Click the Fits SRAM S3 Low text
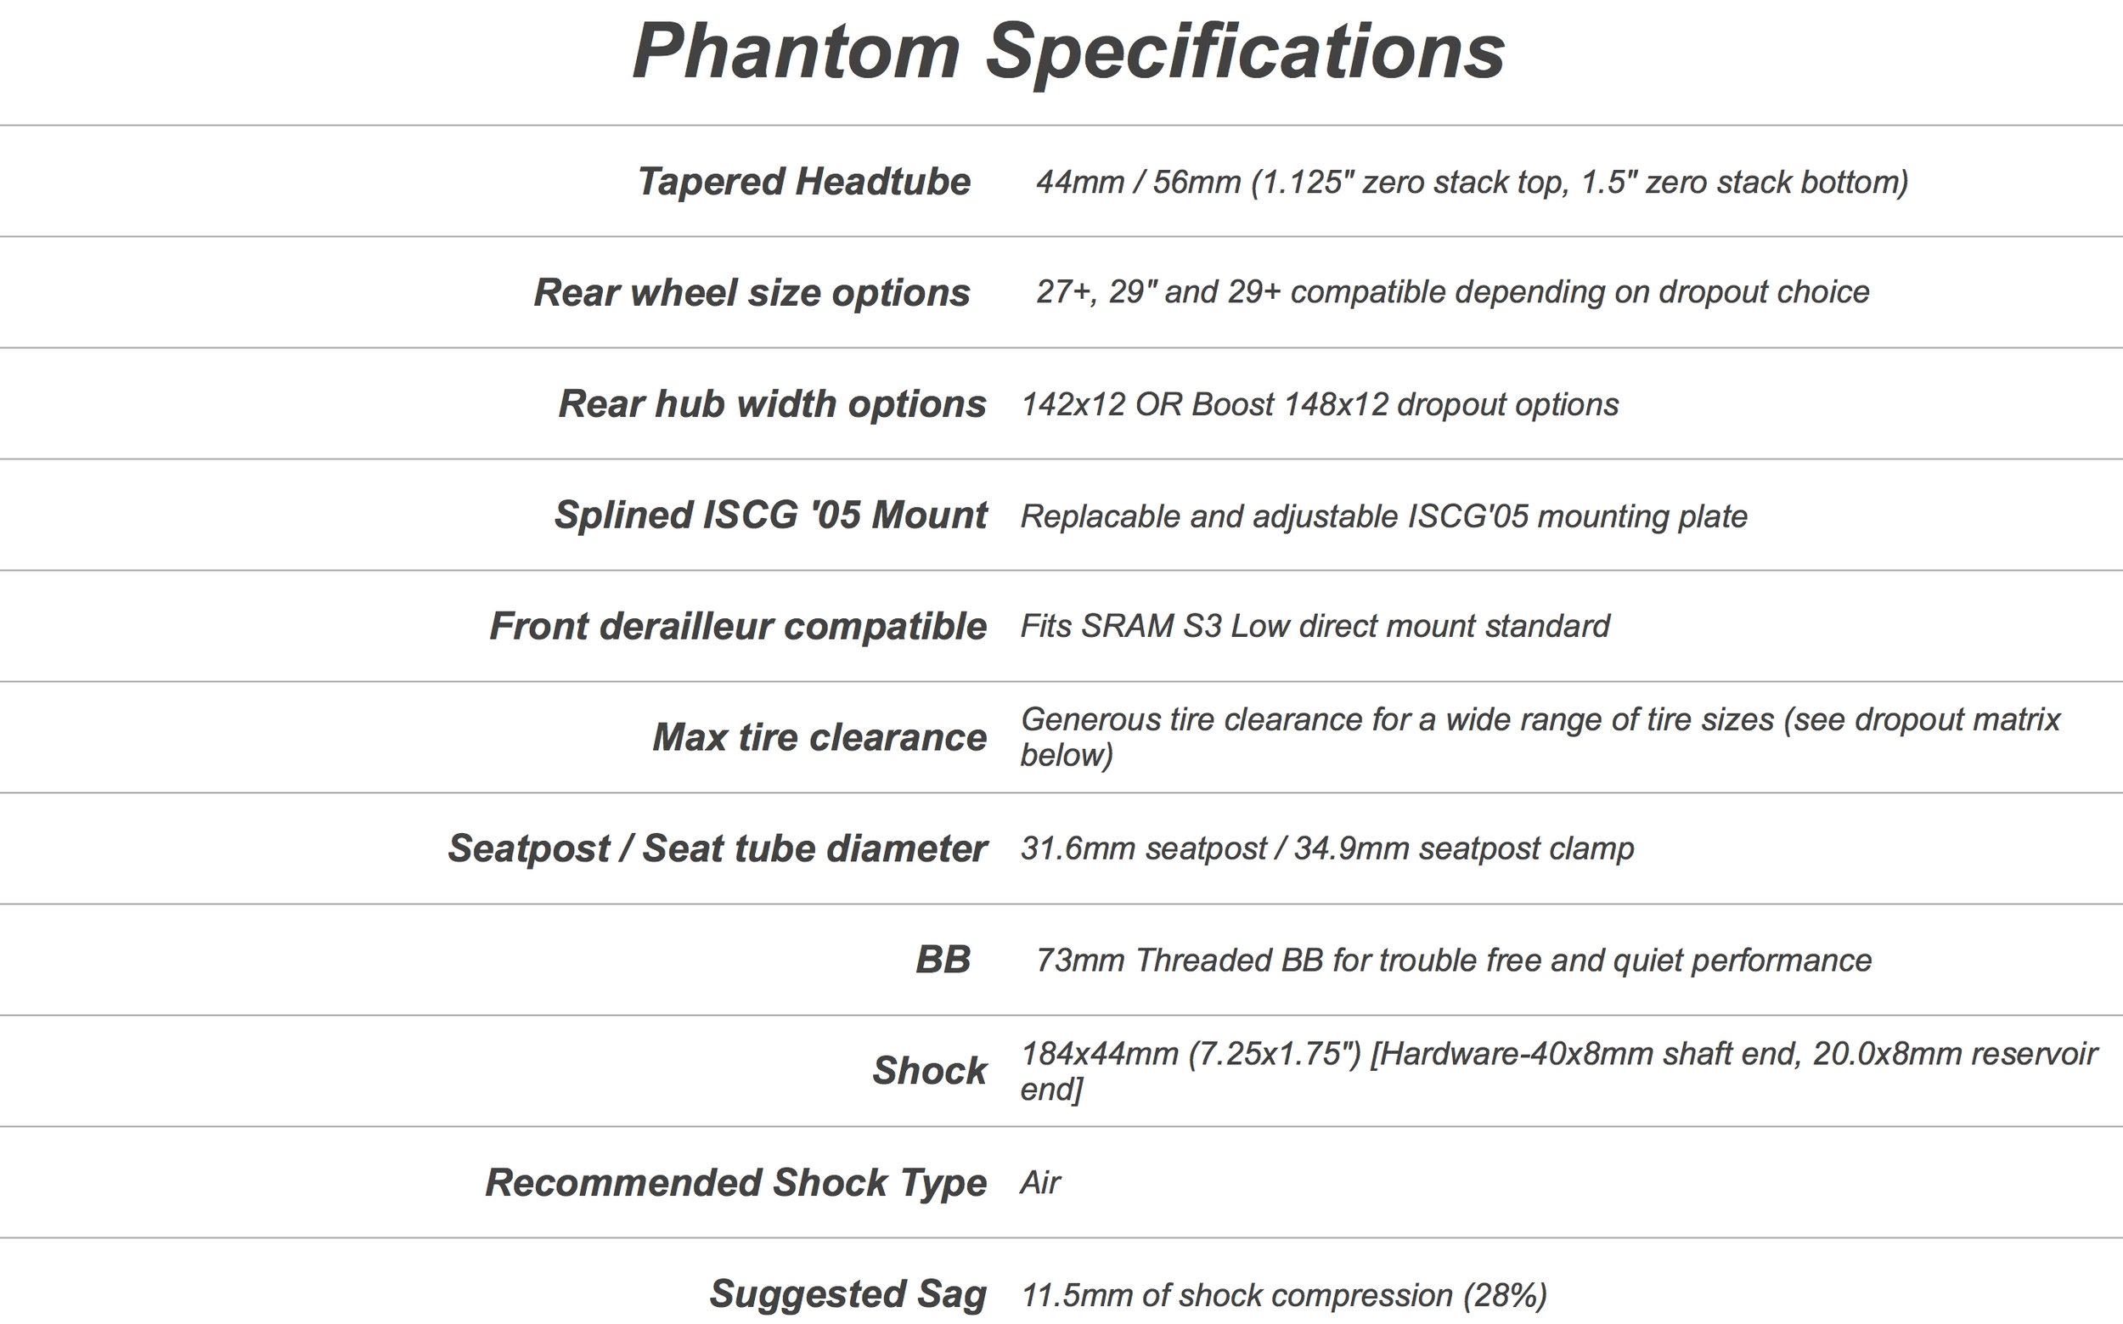Viewport: 2123px width, 1324px height. pos(1315,626)
